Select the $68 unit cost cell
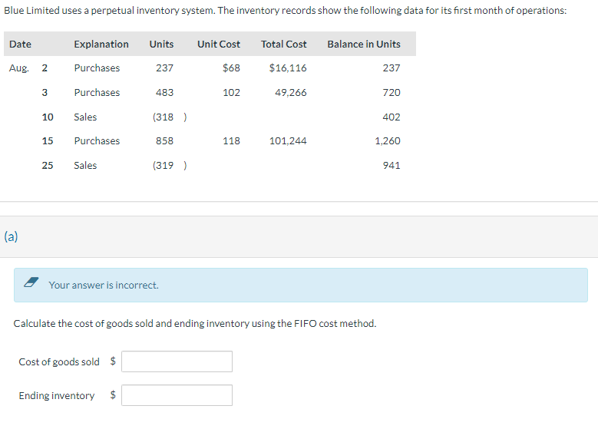 [x=232, y=68]
